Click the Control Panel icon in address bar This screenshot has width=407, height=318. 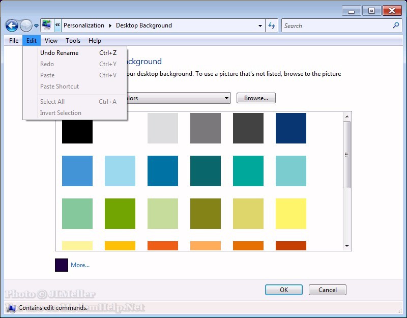coord(47,25)
